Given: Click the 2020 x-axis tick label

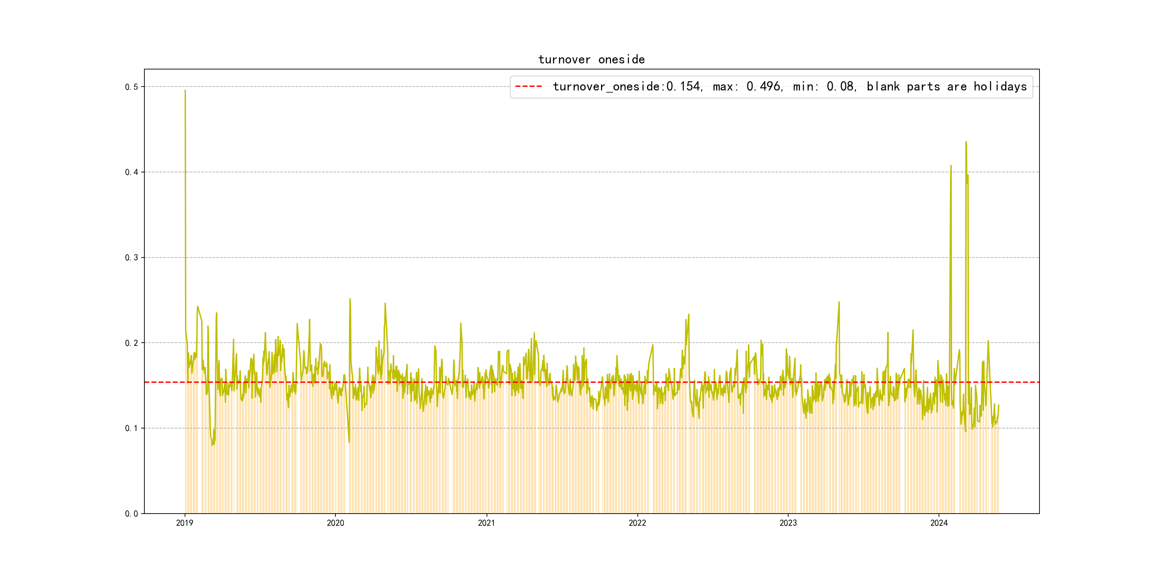Looking at the screenshot, I should pyautogui.click(x=335, y=523).
